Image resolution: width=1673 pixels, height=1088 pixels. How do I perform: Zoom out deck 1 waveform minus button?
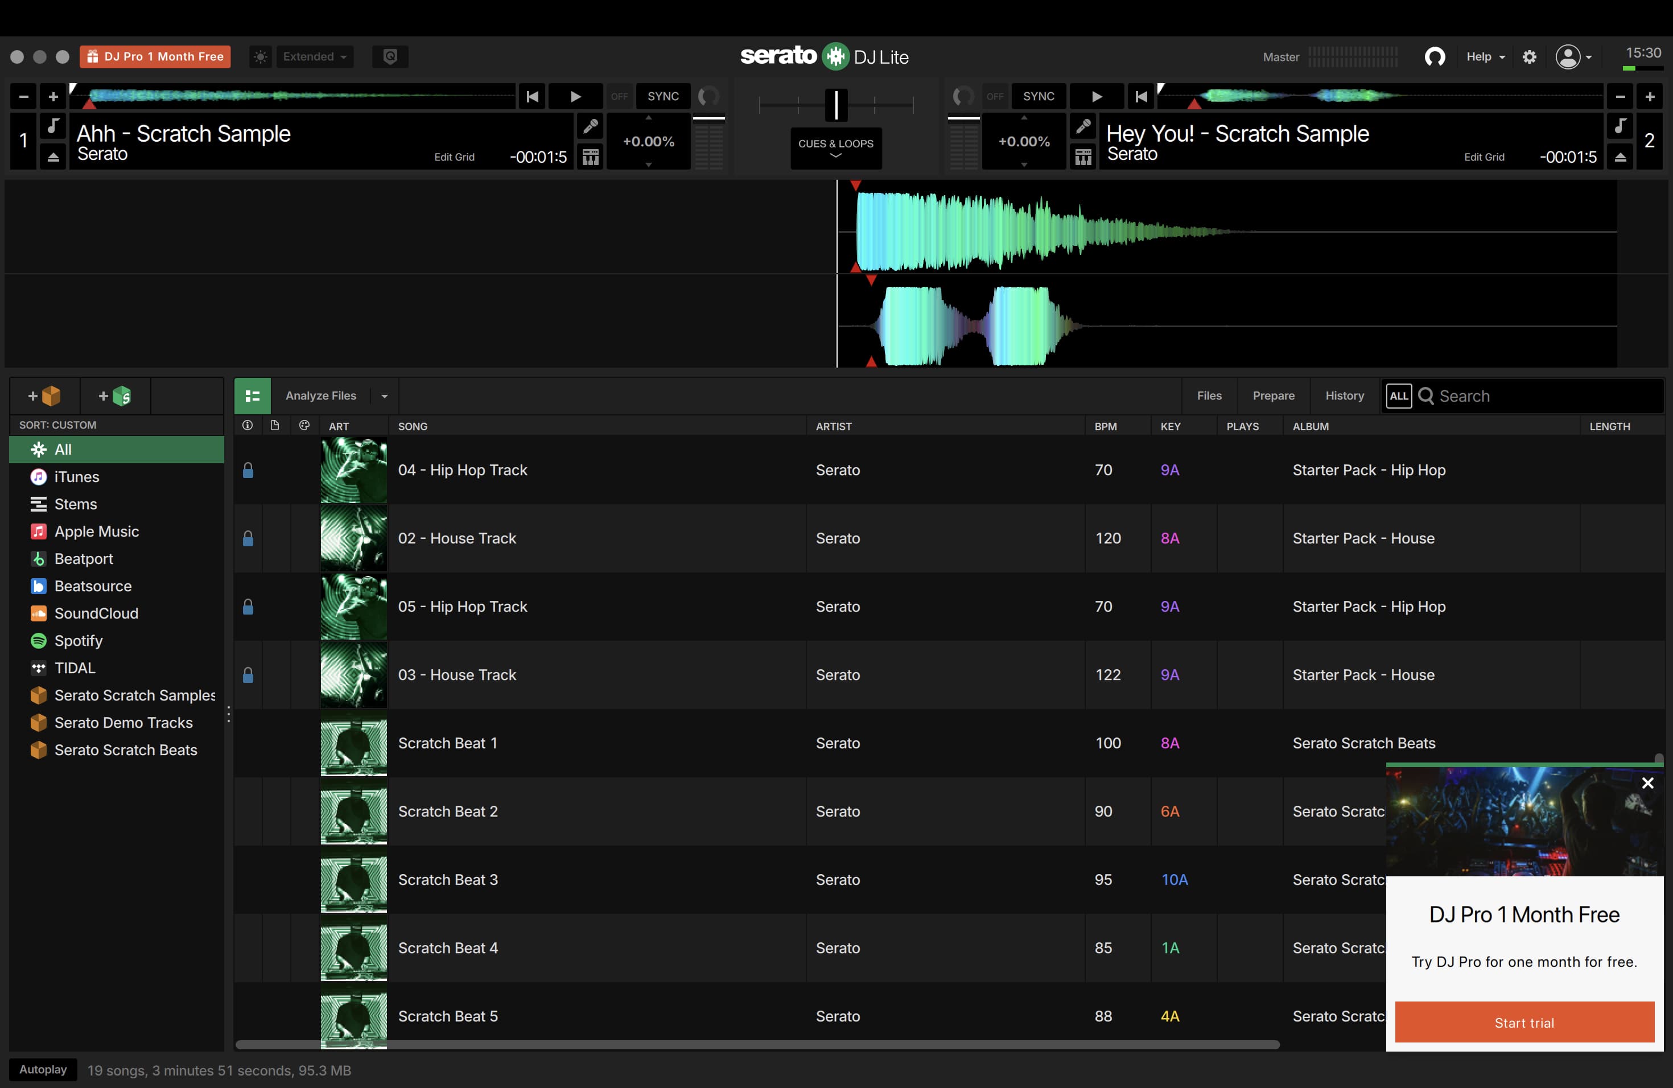(x=23, y=96)
